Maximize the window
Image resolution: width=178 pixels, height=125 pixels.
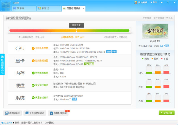pos(168,2)
